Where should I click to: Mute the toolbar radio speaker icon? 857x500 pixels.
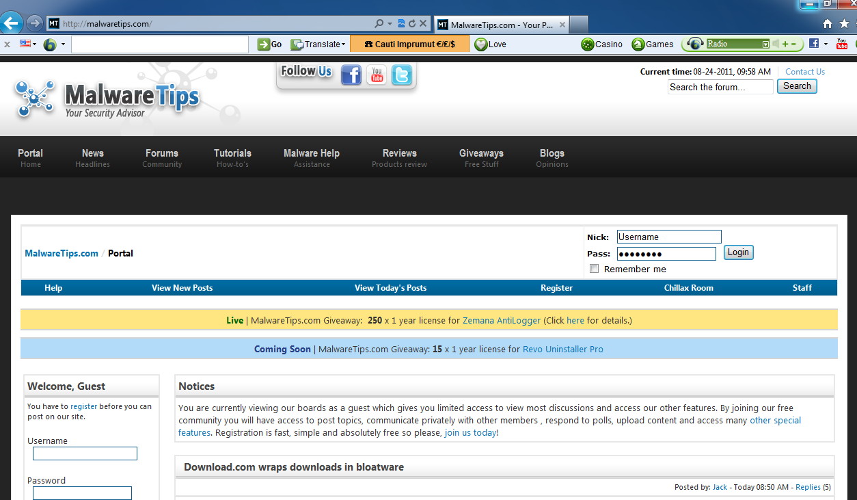(x=776, y=44)
